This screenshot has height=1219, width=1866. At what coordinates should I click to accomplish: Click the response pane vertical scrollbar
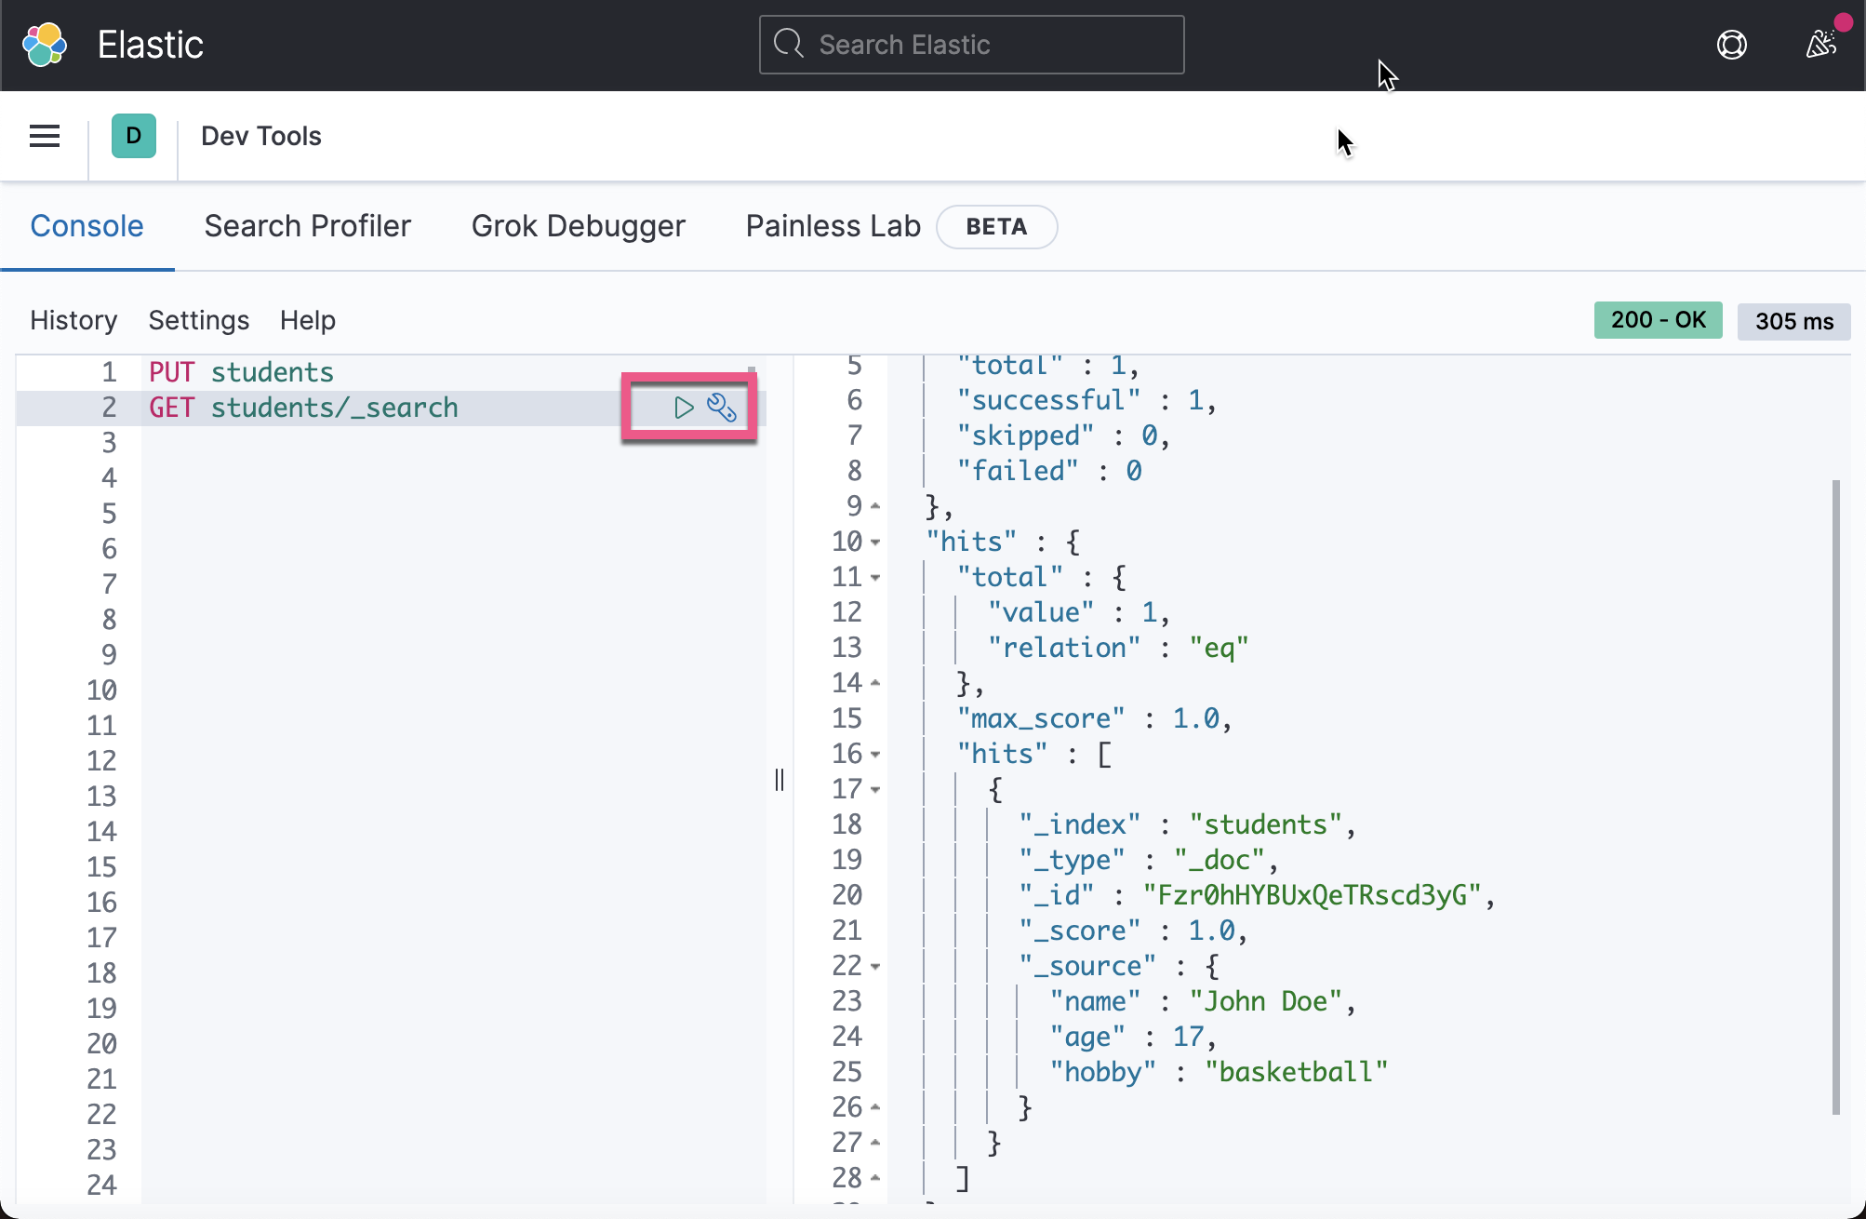[x=1835, y=796]
